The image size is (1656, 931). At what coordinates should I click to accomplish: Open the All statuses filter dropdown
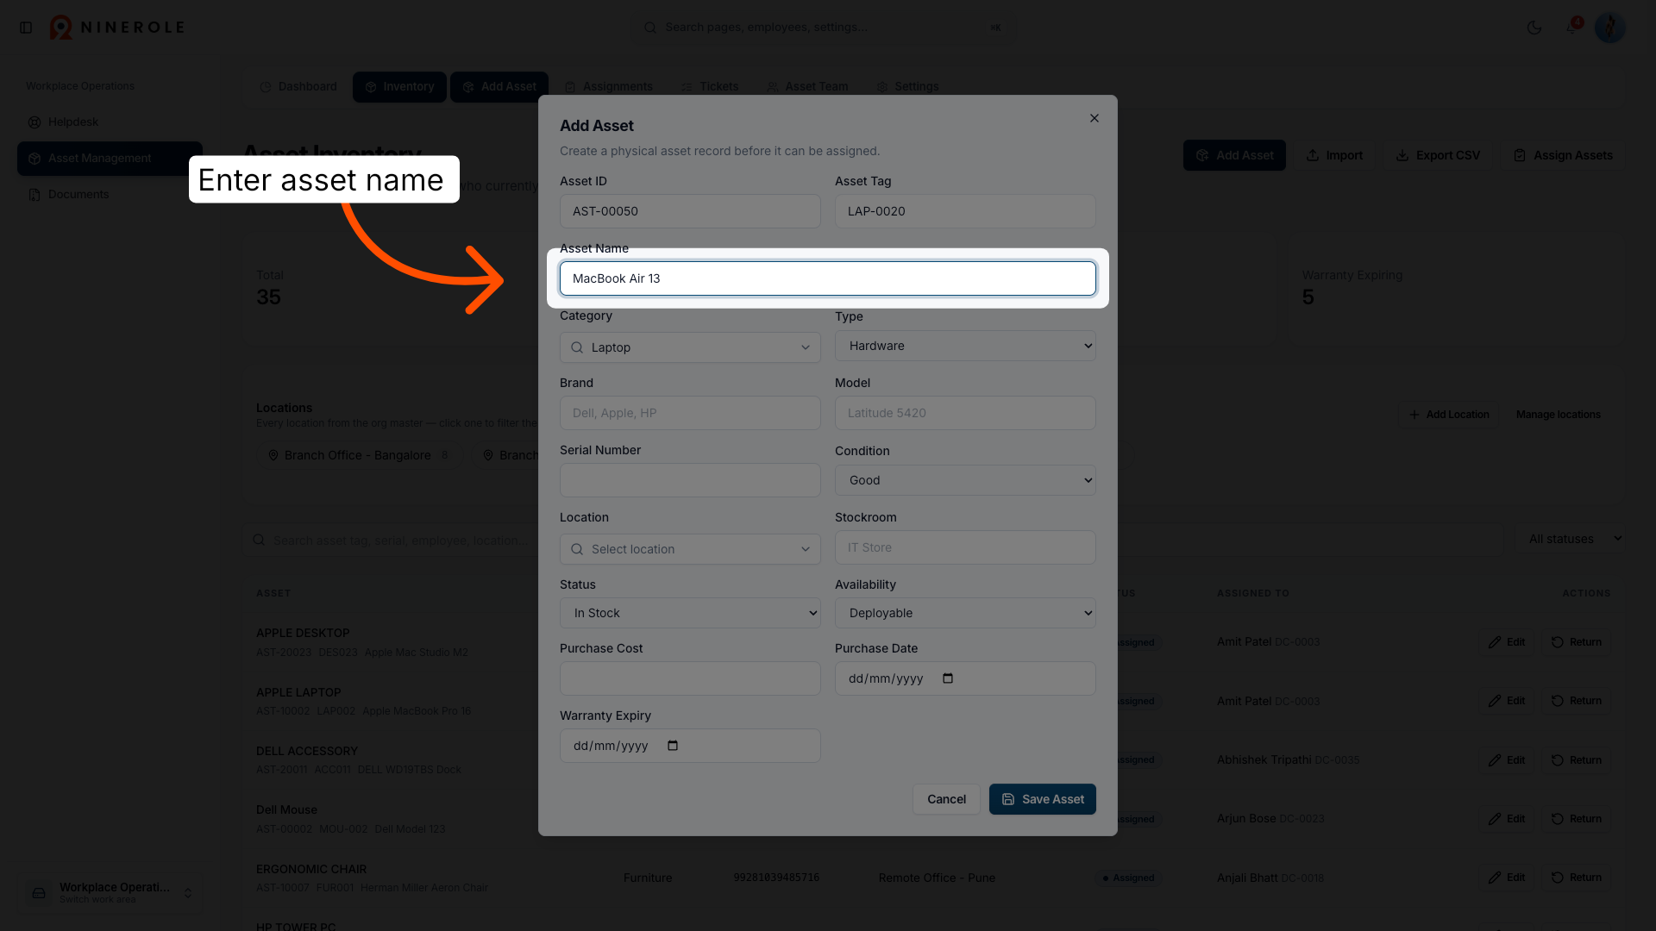click(x=1572, y=539)
